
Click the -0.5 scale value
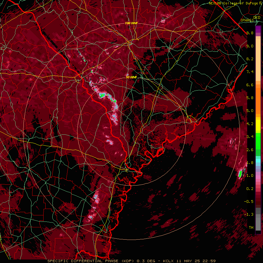point(249,202)
